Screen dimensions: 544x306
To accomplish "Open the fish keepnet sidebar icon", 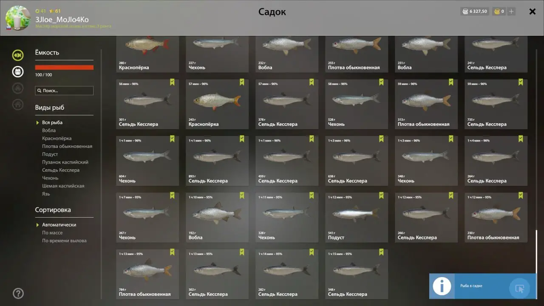I will [x=18, y=55].
